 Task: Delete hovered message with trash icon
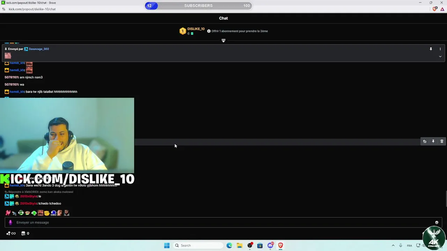pyautogui.click(x=442, y=142)
